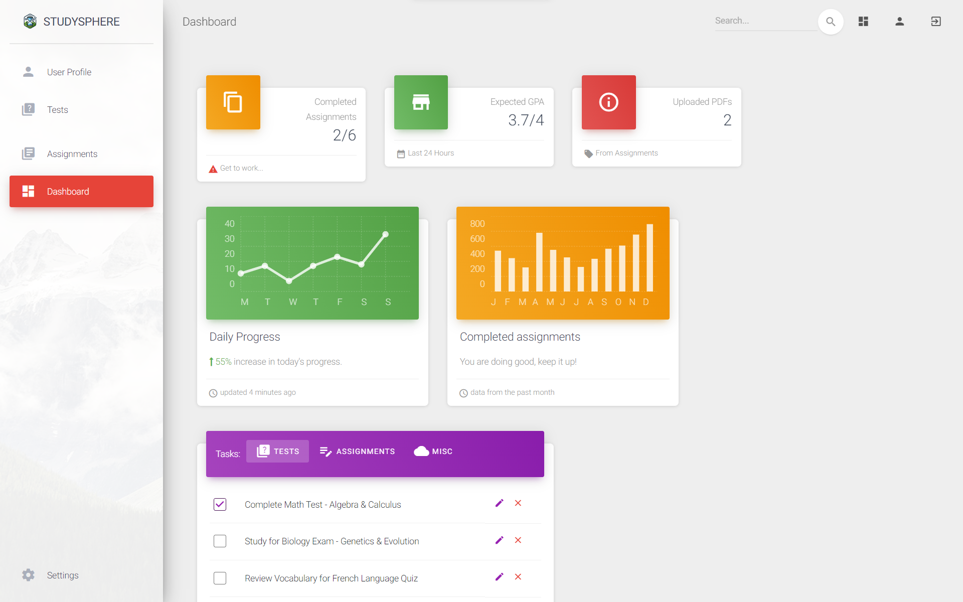This screenshot has height=602, width=963.
Task: Edit the Review Vocabulary French Quiz task
Action: (x=499, y=577)
